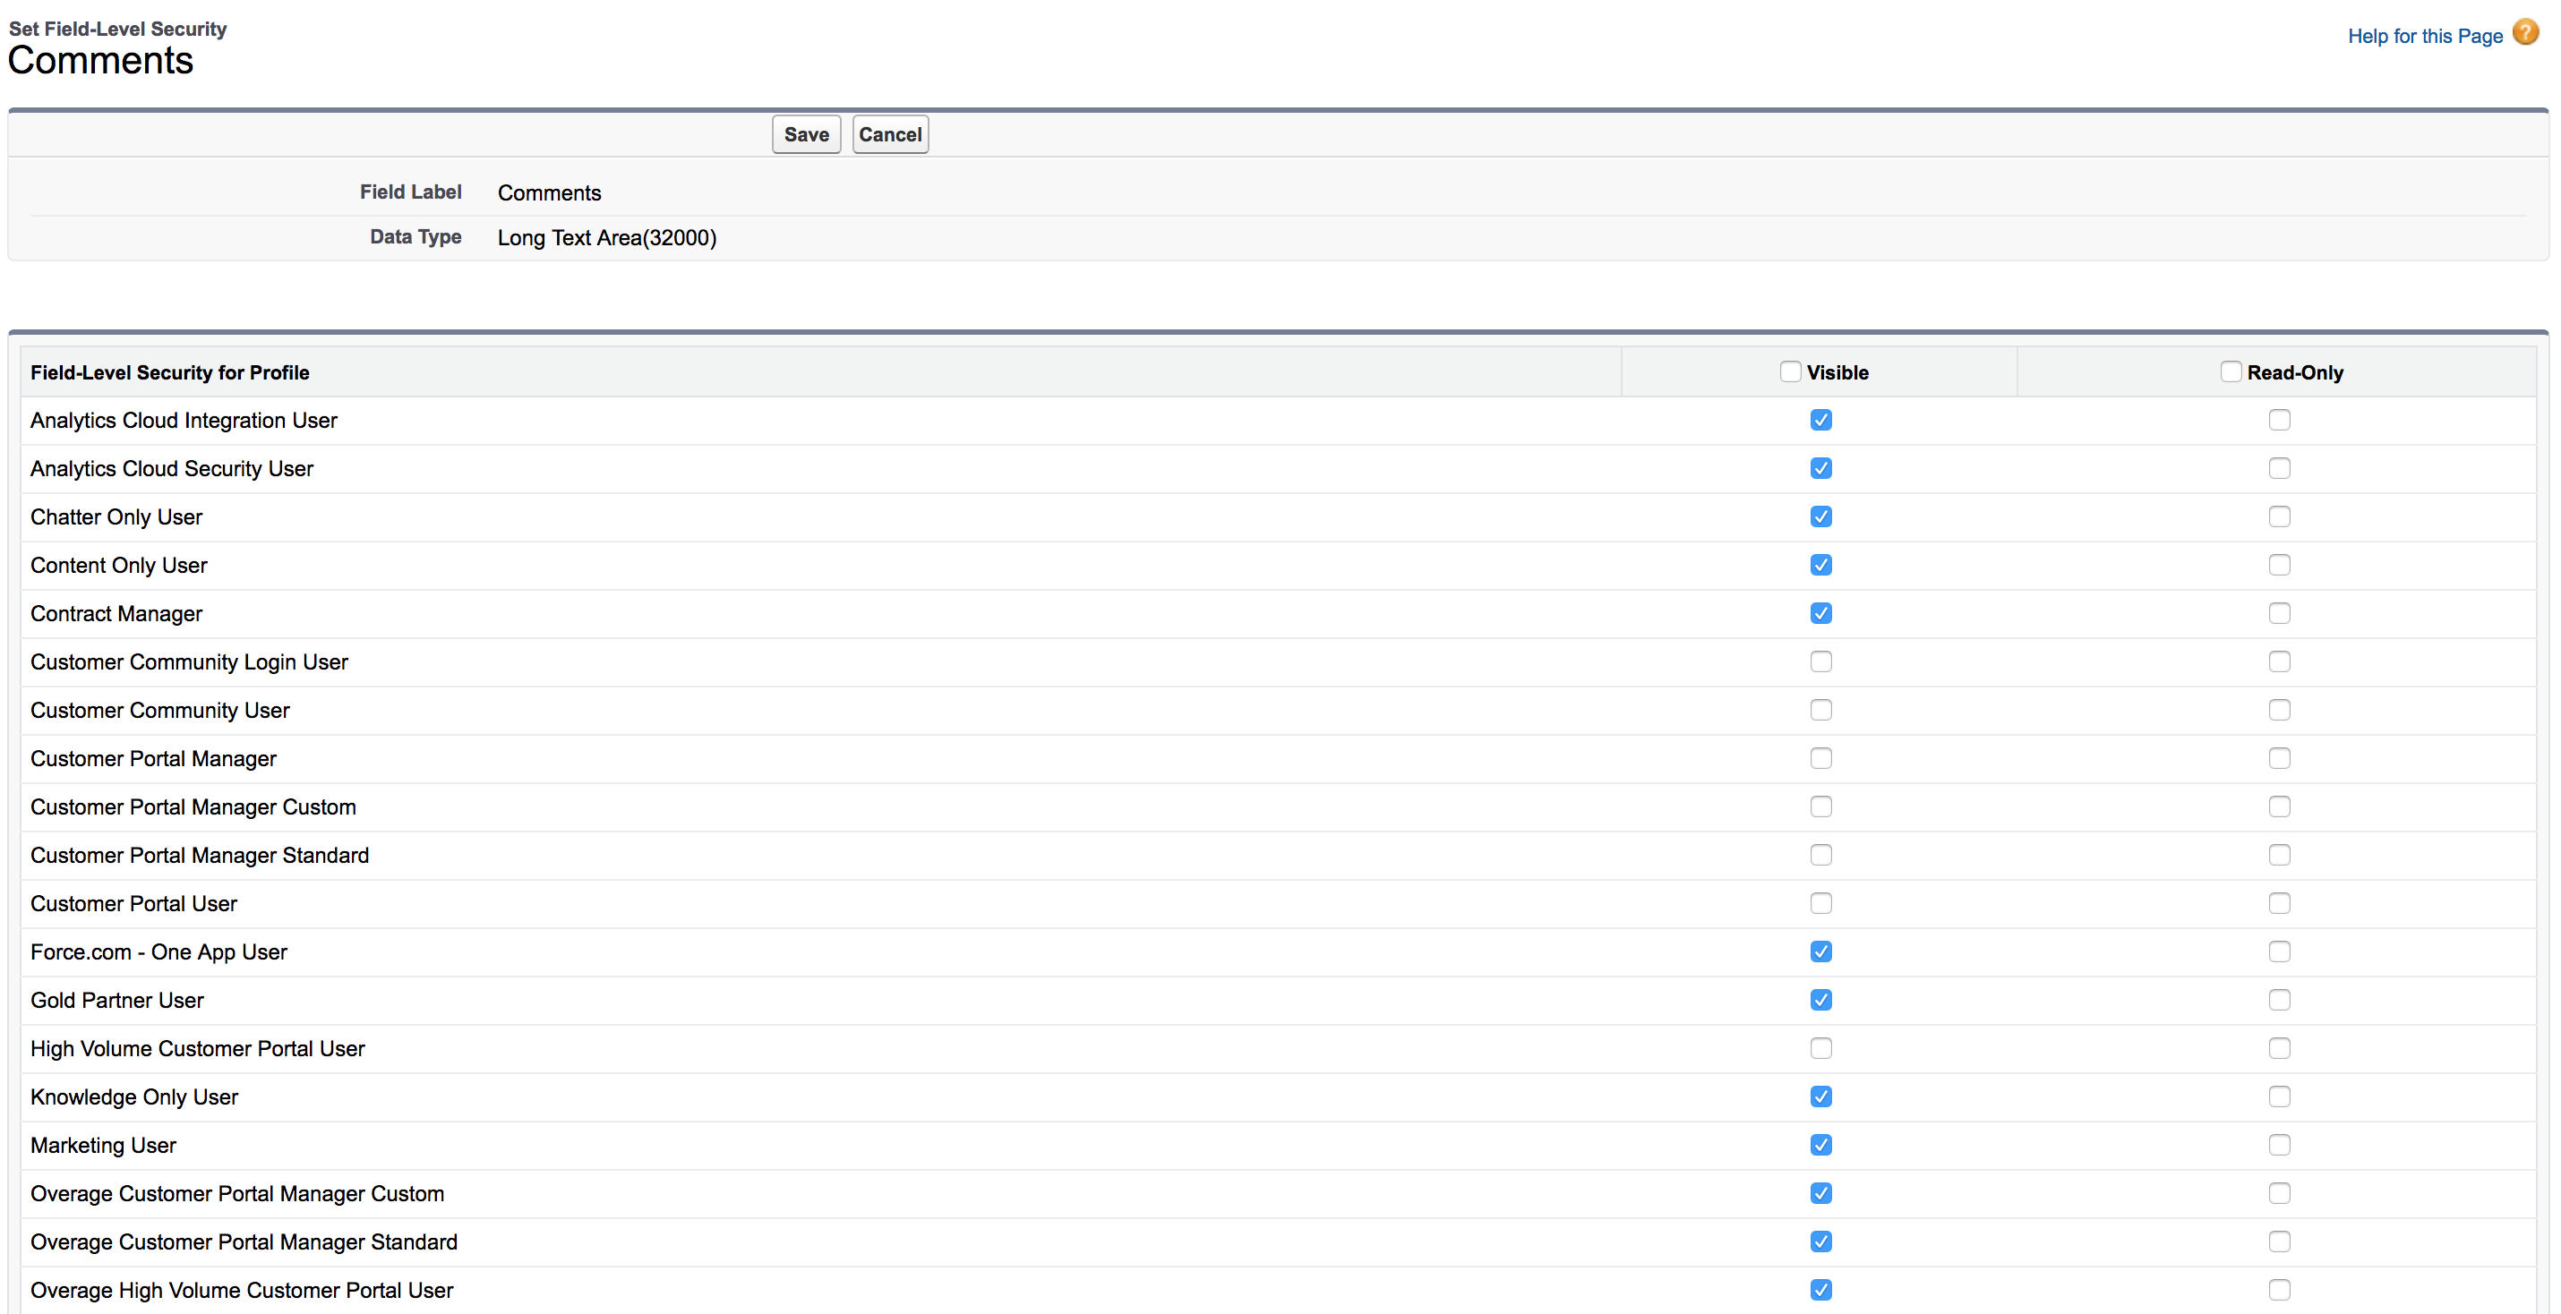The height and width of the screenshot is (1314, 2561).
Task: Uncheck Visible for Gold Partner User
Action: (x=1820, y=1000)
